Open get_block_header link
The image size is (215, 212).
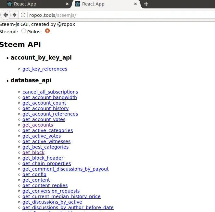pos(43,158)
